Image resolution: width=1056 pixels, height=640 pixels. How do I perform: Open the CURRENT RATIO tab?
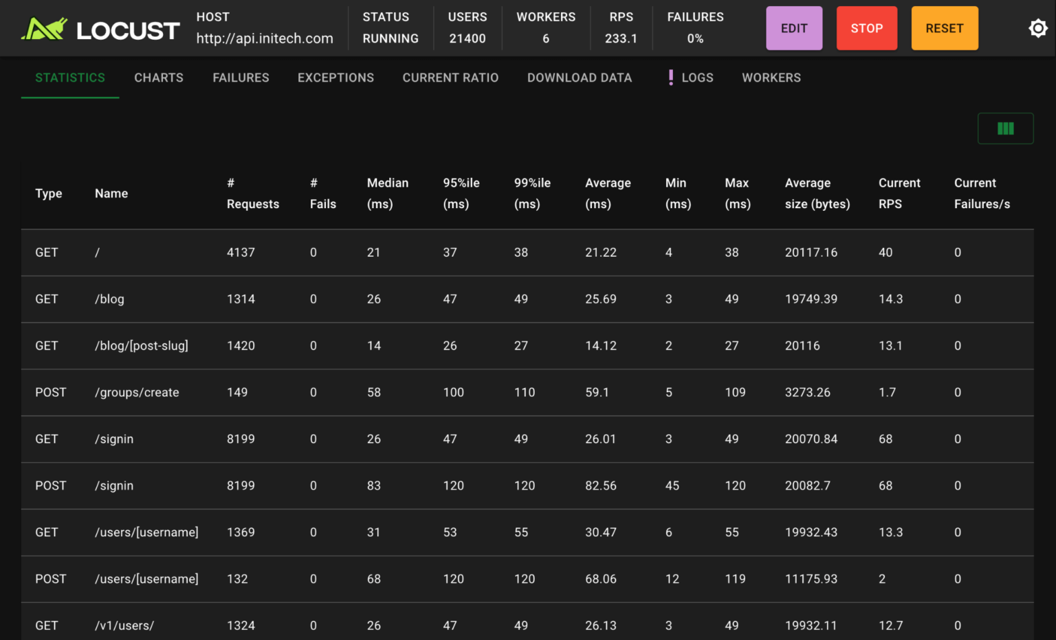pos(450,78)
